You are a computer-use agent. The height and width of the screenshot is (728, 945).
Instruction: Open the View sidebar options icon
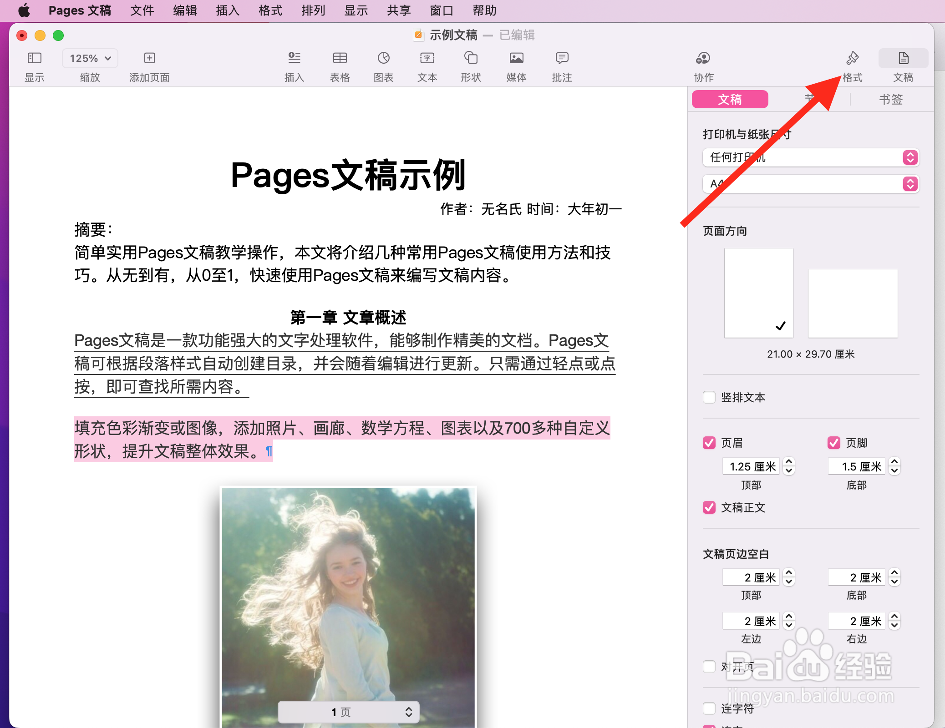point(35,58)
